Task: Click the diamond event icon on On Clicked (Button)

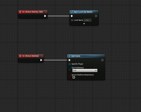Action: coord(20,56)
